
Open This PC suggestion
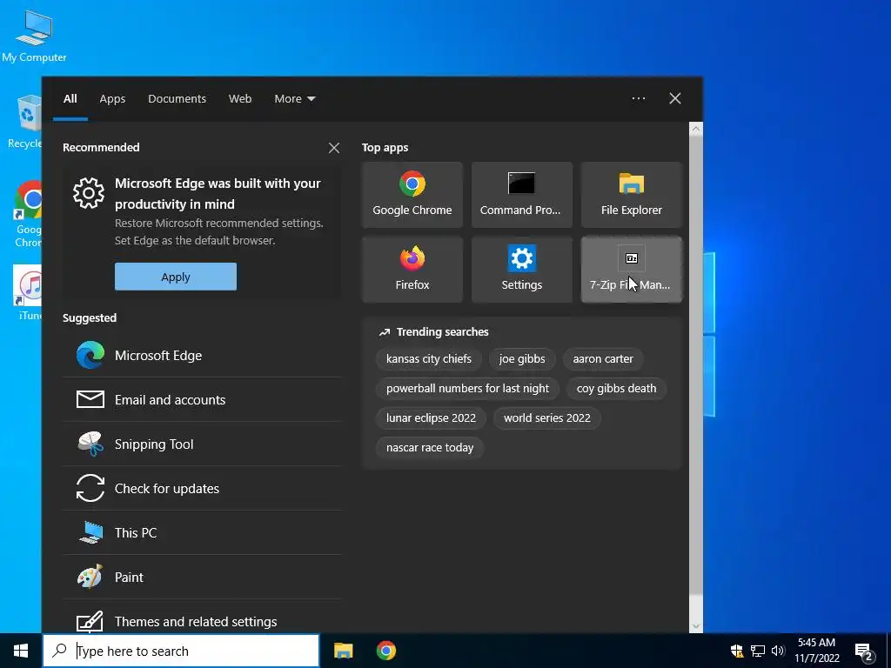[x=202, y=533]
